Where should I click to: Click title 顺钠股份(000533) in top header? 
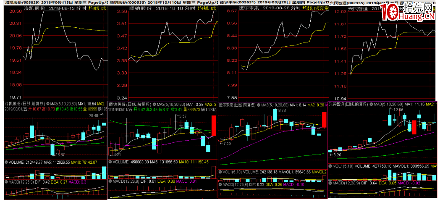127,2
